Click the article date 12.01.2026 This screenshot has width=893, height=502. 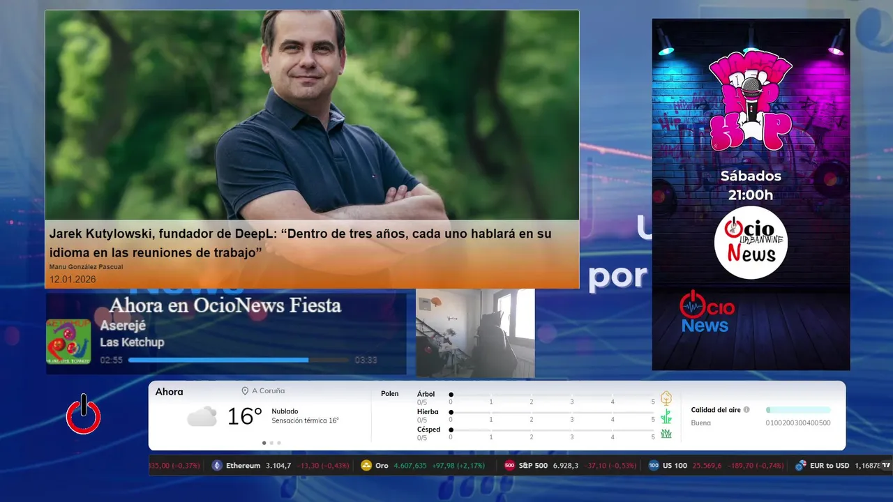tap(73, 280)
